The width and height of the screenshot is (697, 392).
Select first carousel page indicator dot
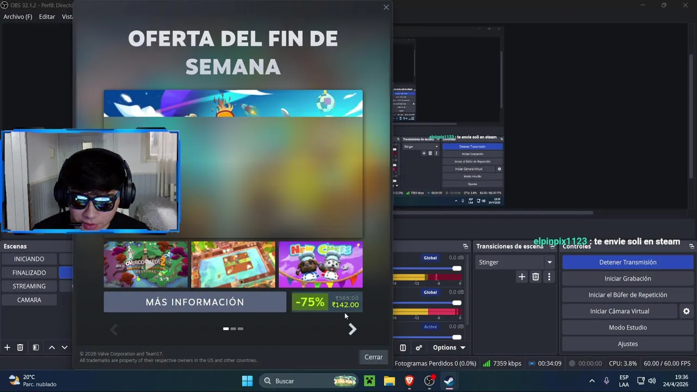pyautogui.click(x=226, y=329)
